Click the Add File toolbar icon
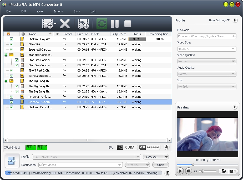 click(47, 24)
